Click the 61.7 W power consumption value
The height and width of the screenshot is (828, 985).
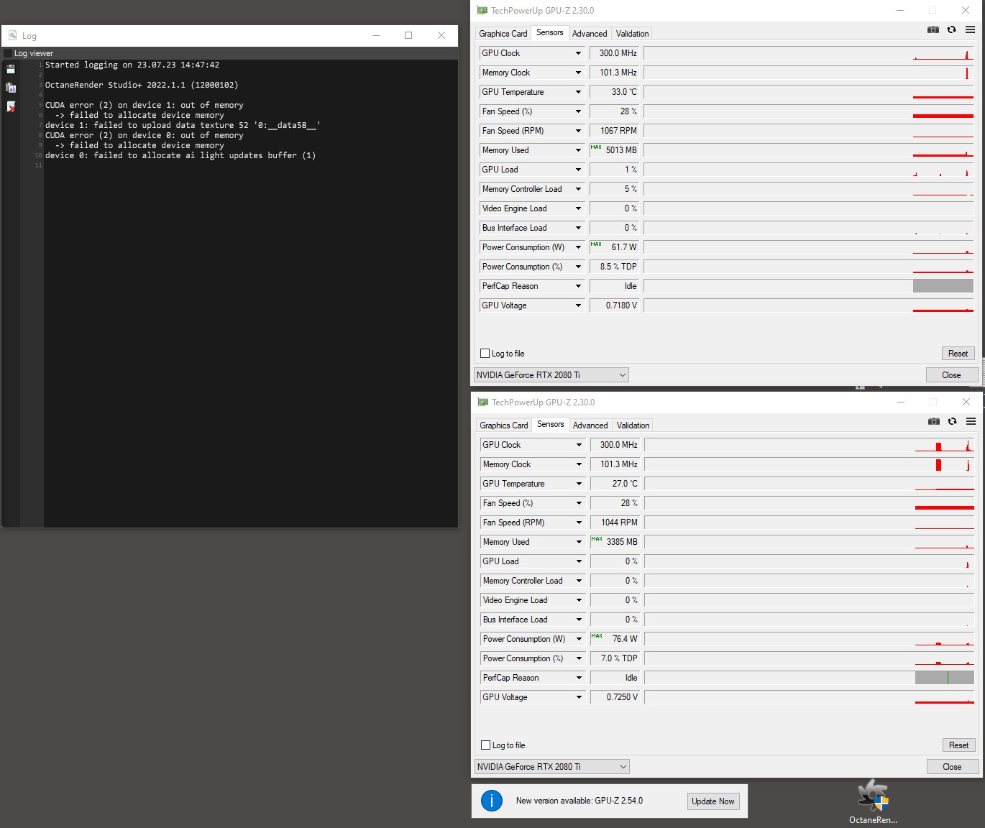point(614,247)
